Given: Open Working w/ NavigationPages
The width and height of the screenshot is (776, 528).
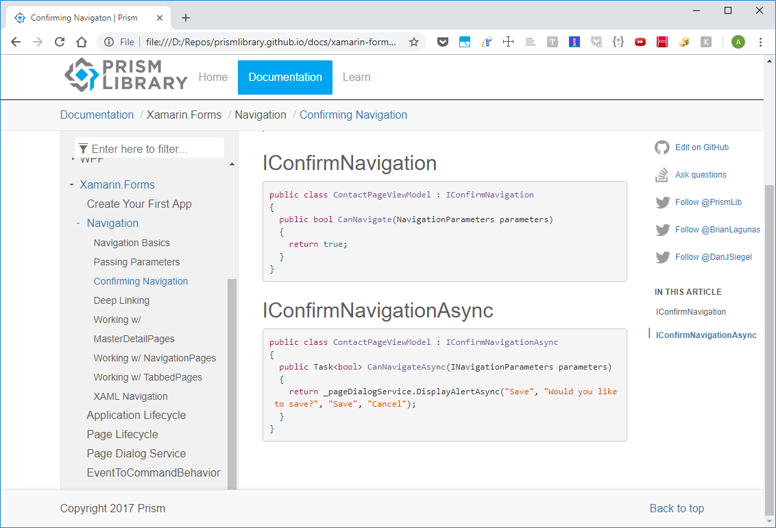Looking at the screenshot, I should [155, 358].
